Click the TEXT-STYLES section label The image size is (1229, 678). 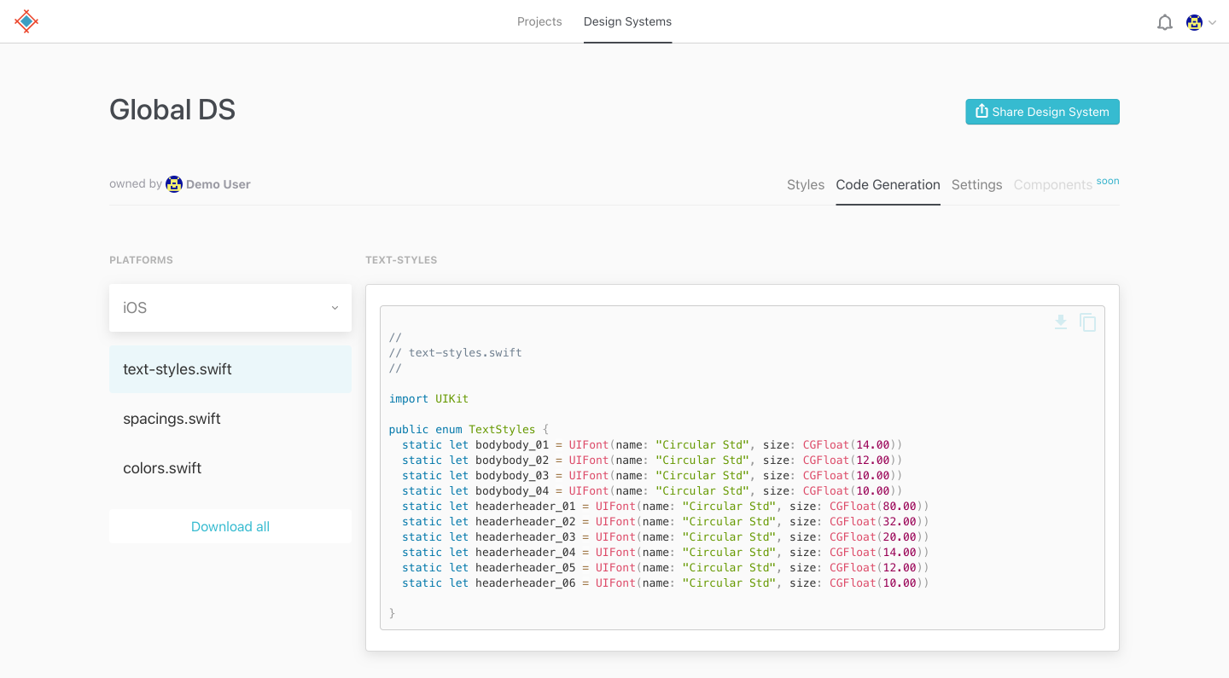pyautogui.click(x=401, y=260)
